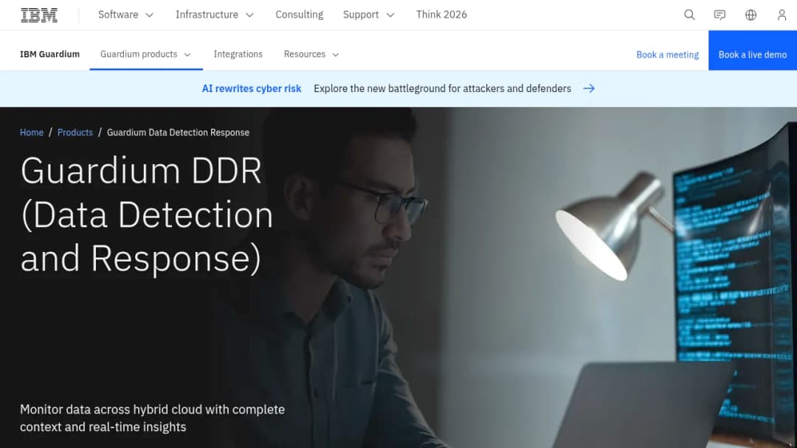Click Book a meeting link

click(x=667, y=55)
